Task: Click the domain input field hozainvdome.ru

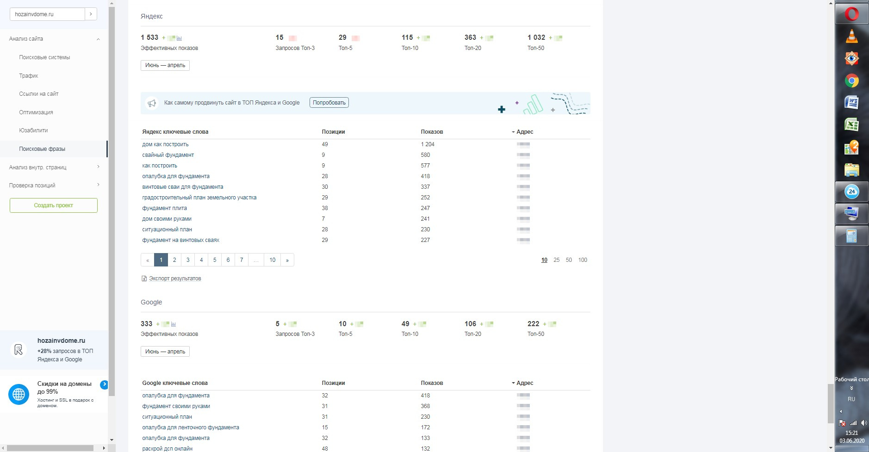Action: point(47,14)
